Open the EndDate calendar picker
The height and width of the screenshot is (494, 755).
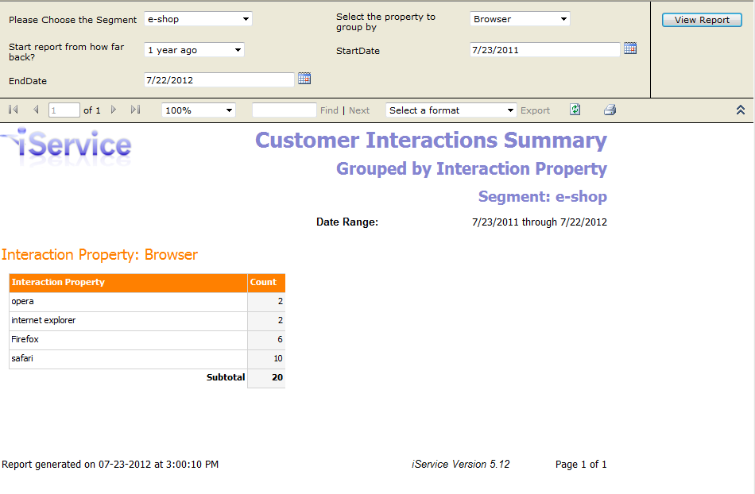pos(304,79)
